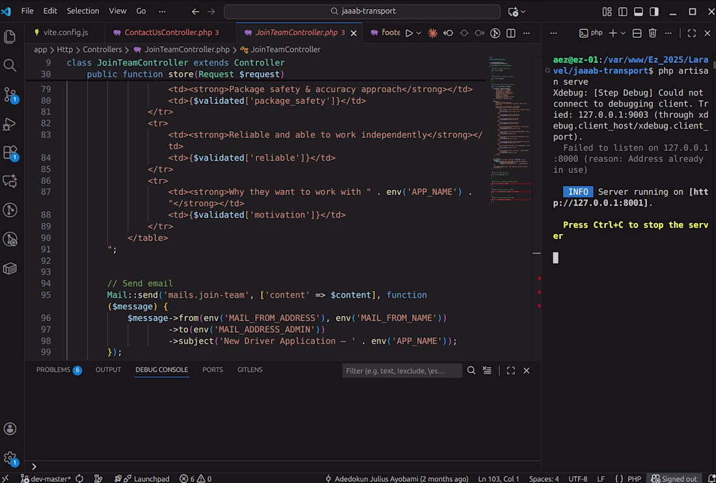Toggle the primary side bar layout button
716x483 pixels.
pos(623,12)
